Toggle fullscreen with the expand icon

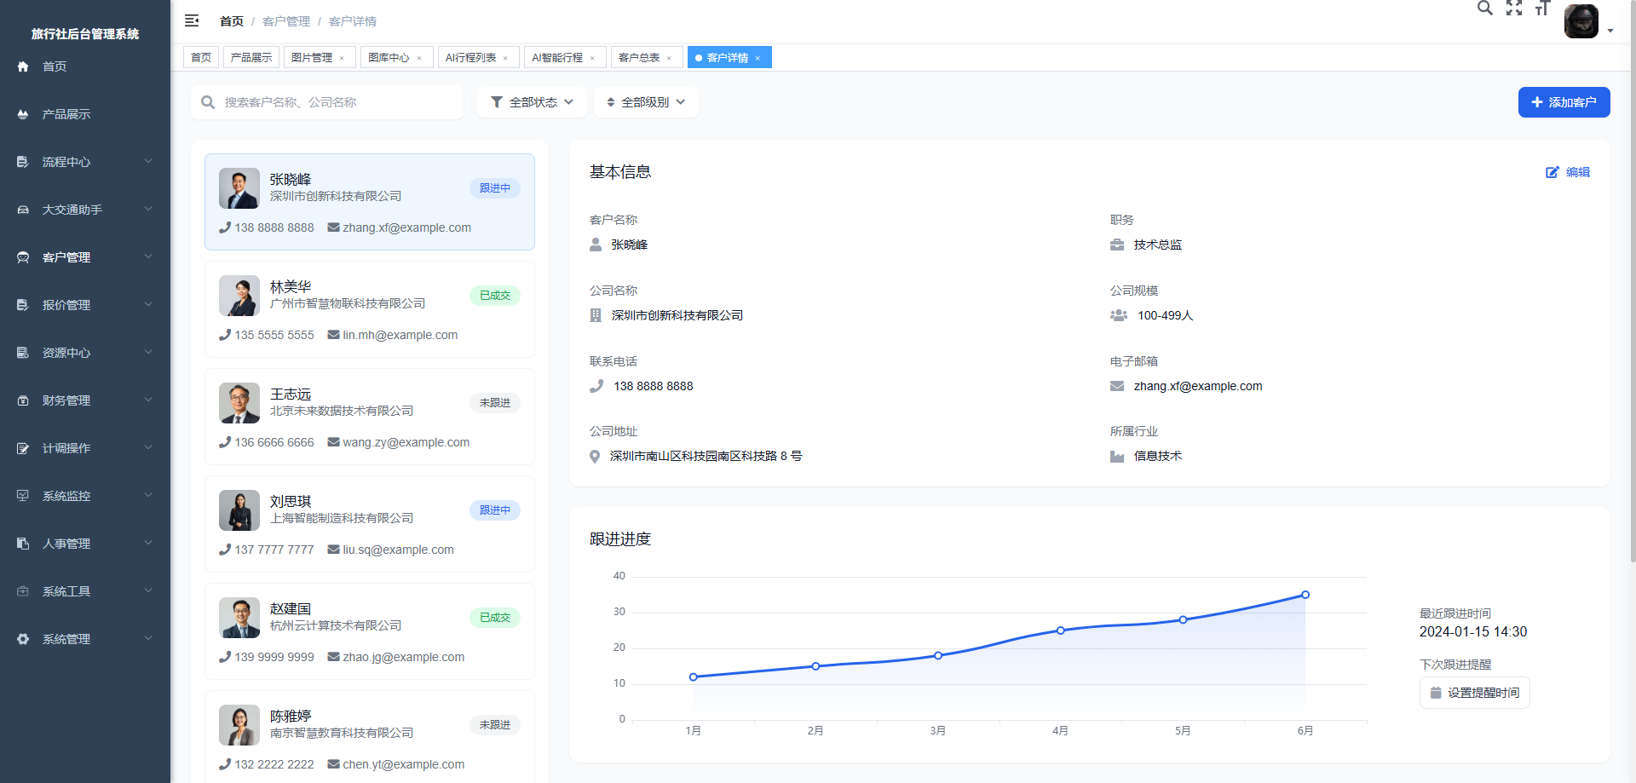[x=1514, y=9]
